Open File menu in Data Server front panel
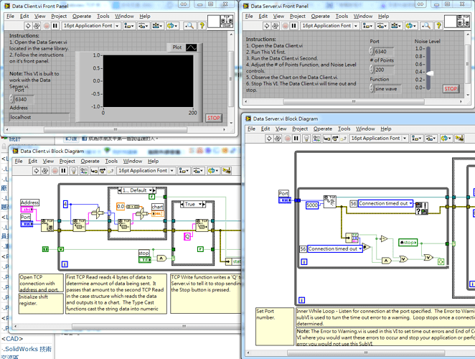This screenshot has height=359, width=475. pyautogui.click(x=249, y=16)
